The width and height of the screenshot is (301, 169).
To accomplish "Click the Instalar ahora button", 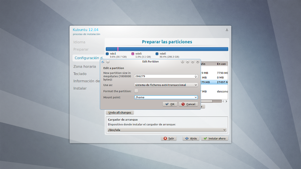I will point(214,138).
